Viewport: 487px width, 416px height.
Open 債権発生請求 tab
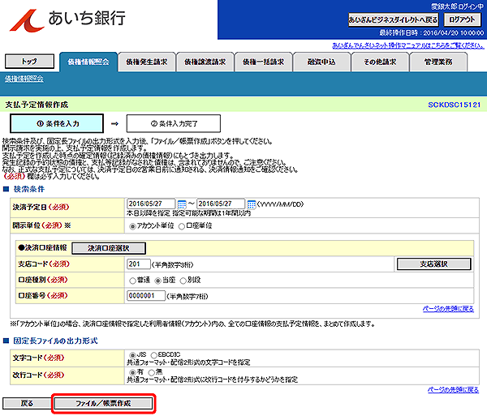coord(147,62)
